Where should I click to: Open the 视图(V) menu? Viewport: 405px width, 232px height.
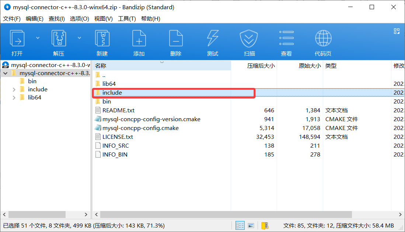click(103, 18)
